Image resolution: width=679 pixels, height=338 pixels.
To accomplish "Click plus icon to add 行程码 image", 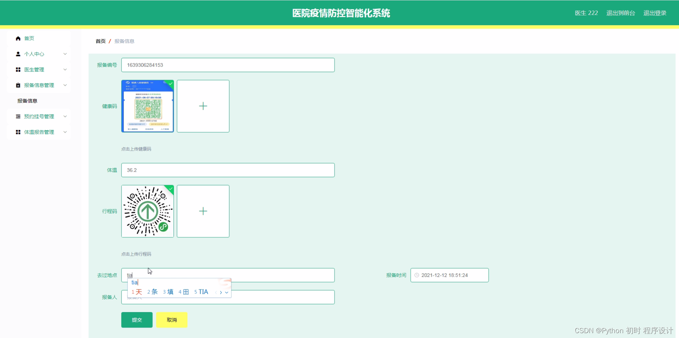I will click(x=203, y=211).
